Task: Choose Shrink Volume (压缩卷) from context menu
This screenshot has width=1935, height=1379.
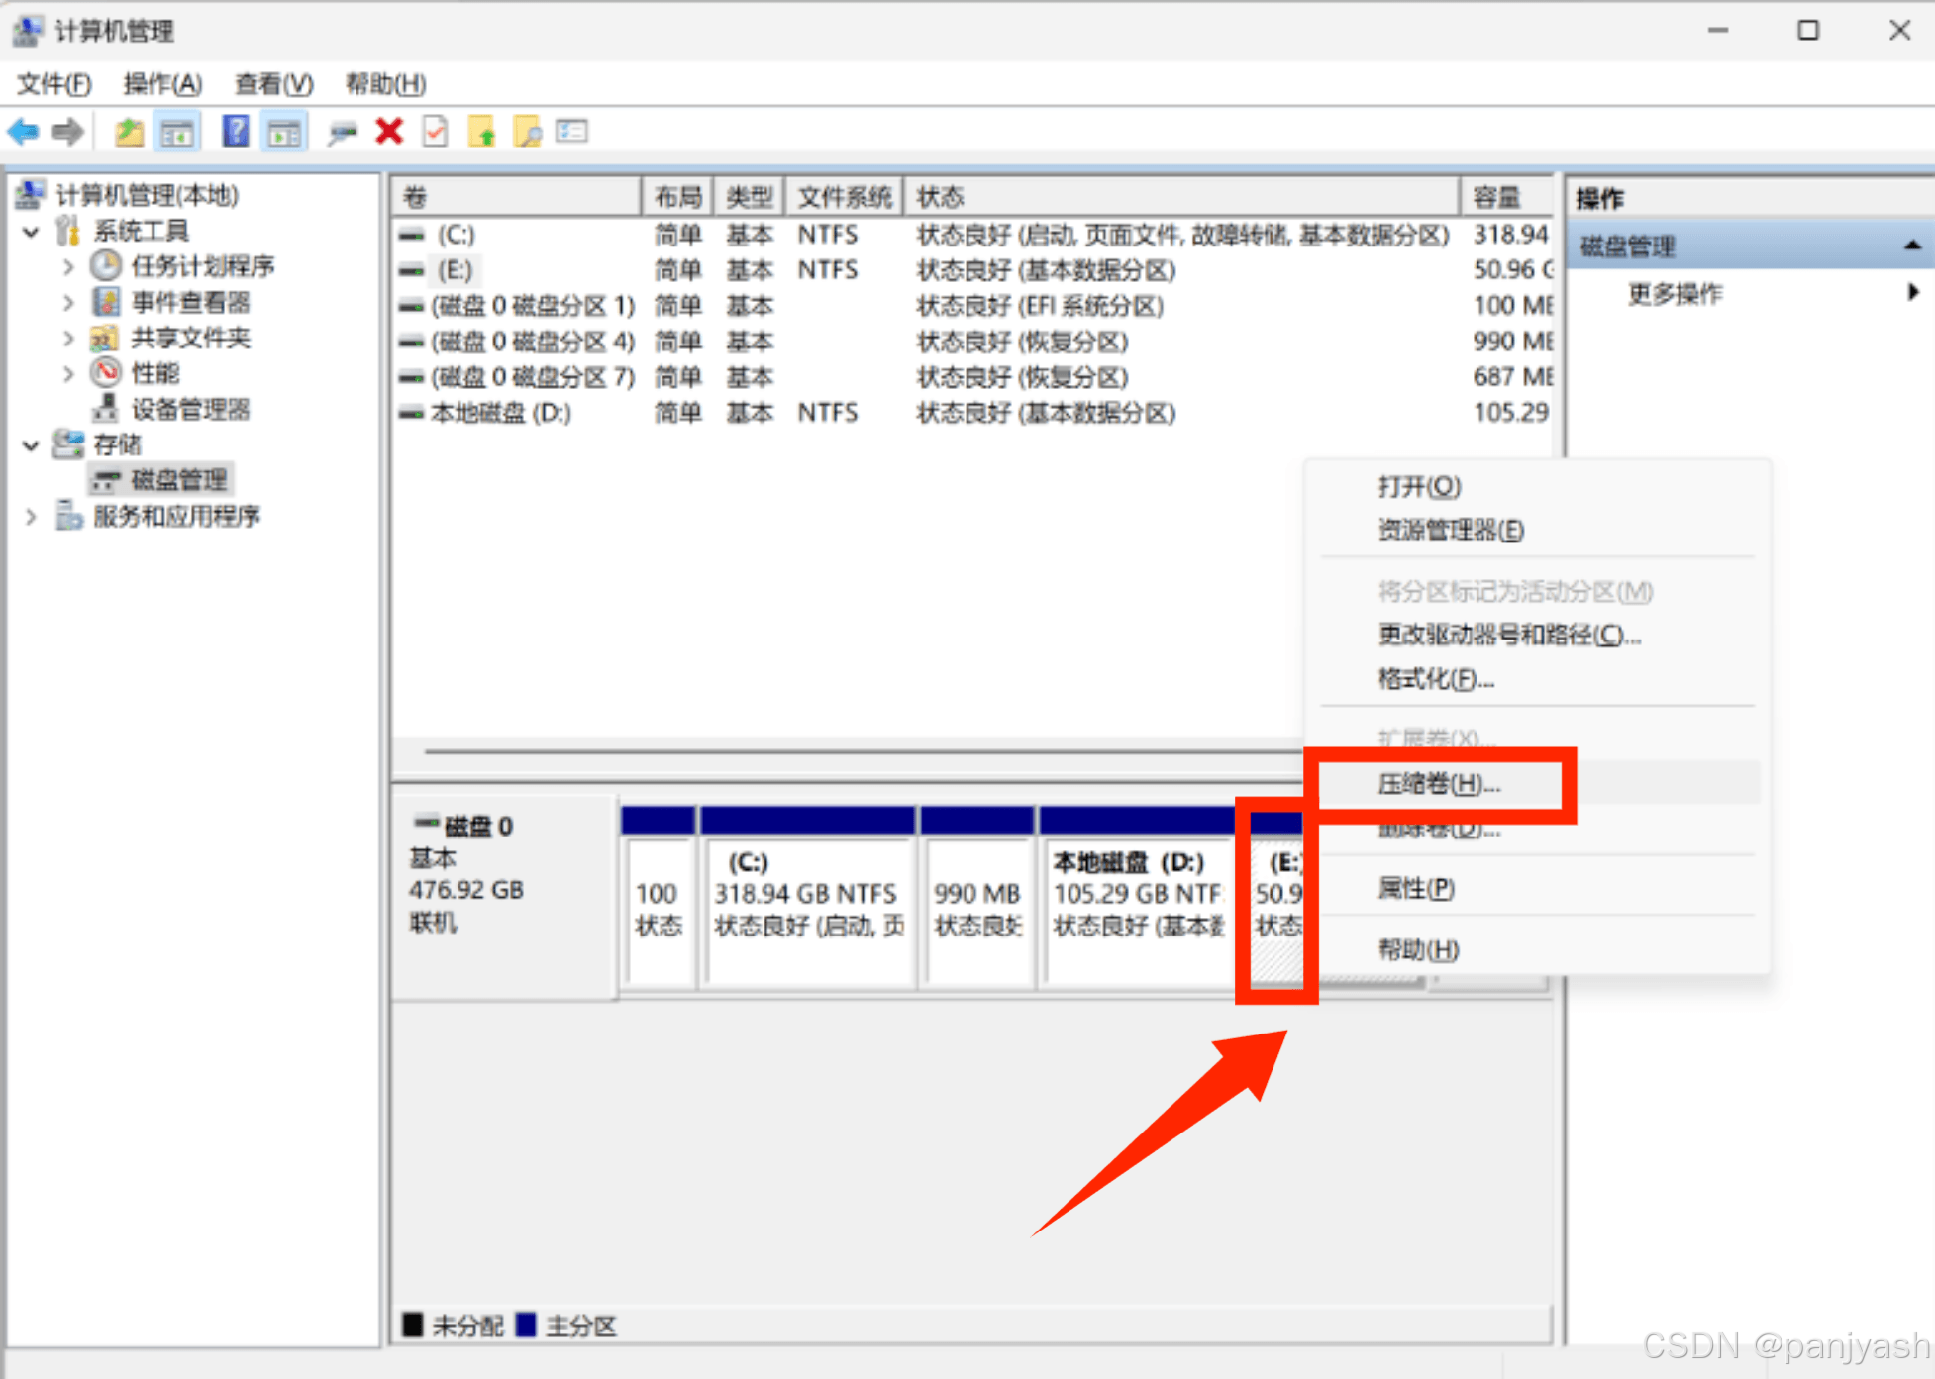Action: tap(1439, 784)
